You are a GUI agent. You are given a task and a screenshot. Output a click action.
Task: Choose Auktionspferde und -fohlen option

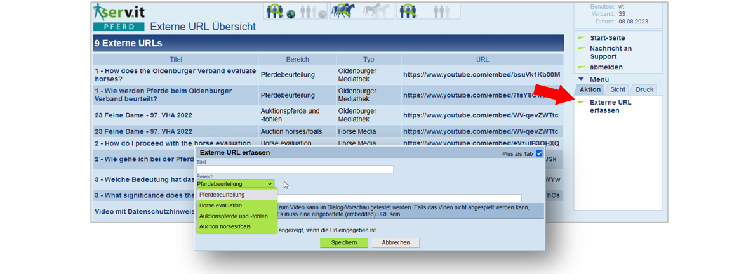237,216
